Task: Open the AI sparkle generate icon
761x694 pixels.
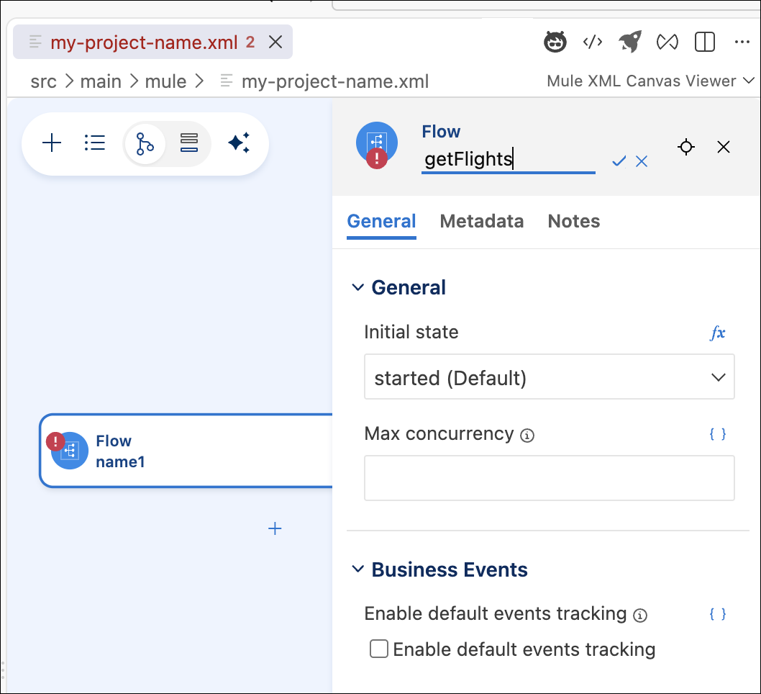Action: pos(239,143)
